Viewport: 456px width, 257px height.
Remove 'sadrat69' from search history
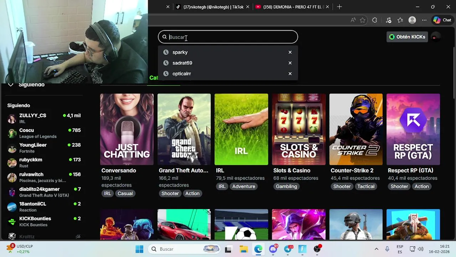290,63
